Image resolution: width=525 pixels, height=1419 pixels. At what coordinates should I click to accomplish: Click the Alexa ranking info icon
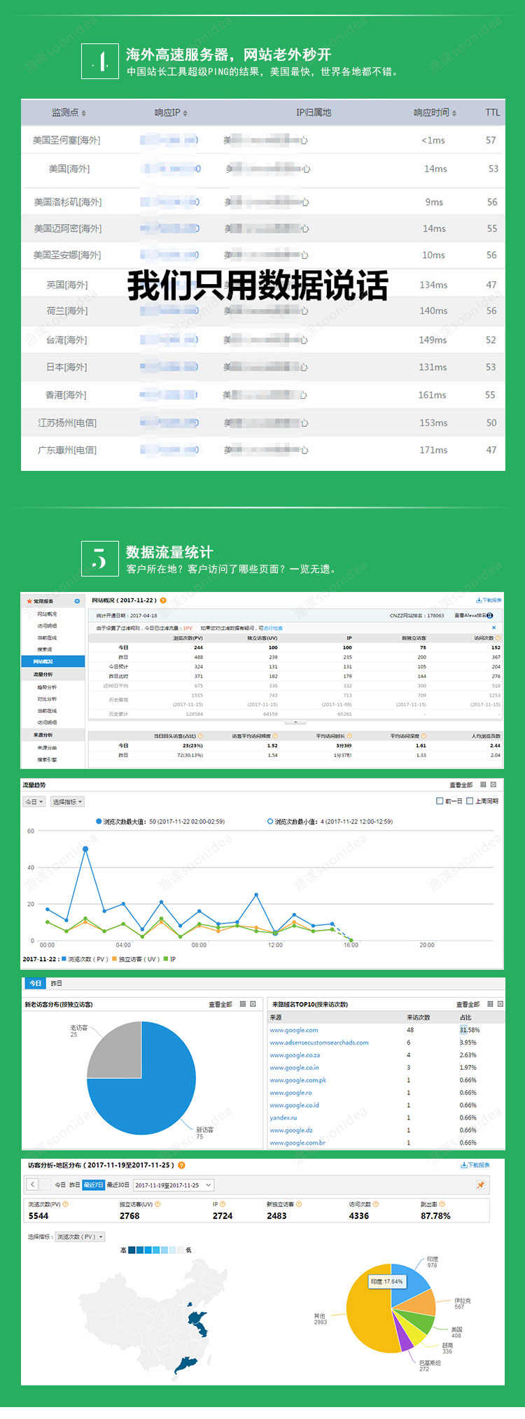(490, 616)
